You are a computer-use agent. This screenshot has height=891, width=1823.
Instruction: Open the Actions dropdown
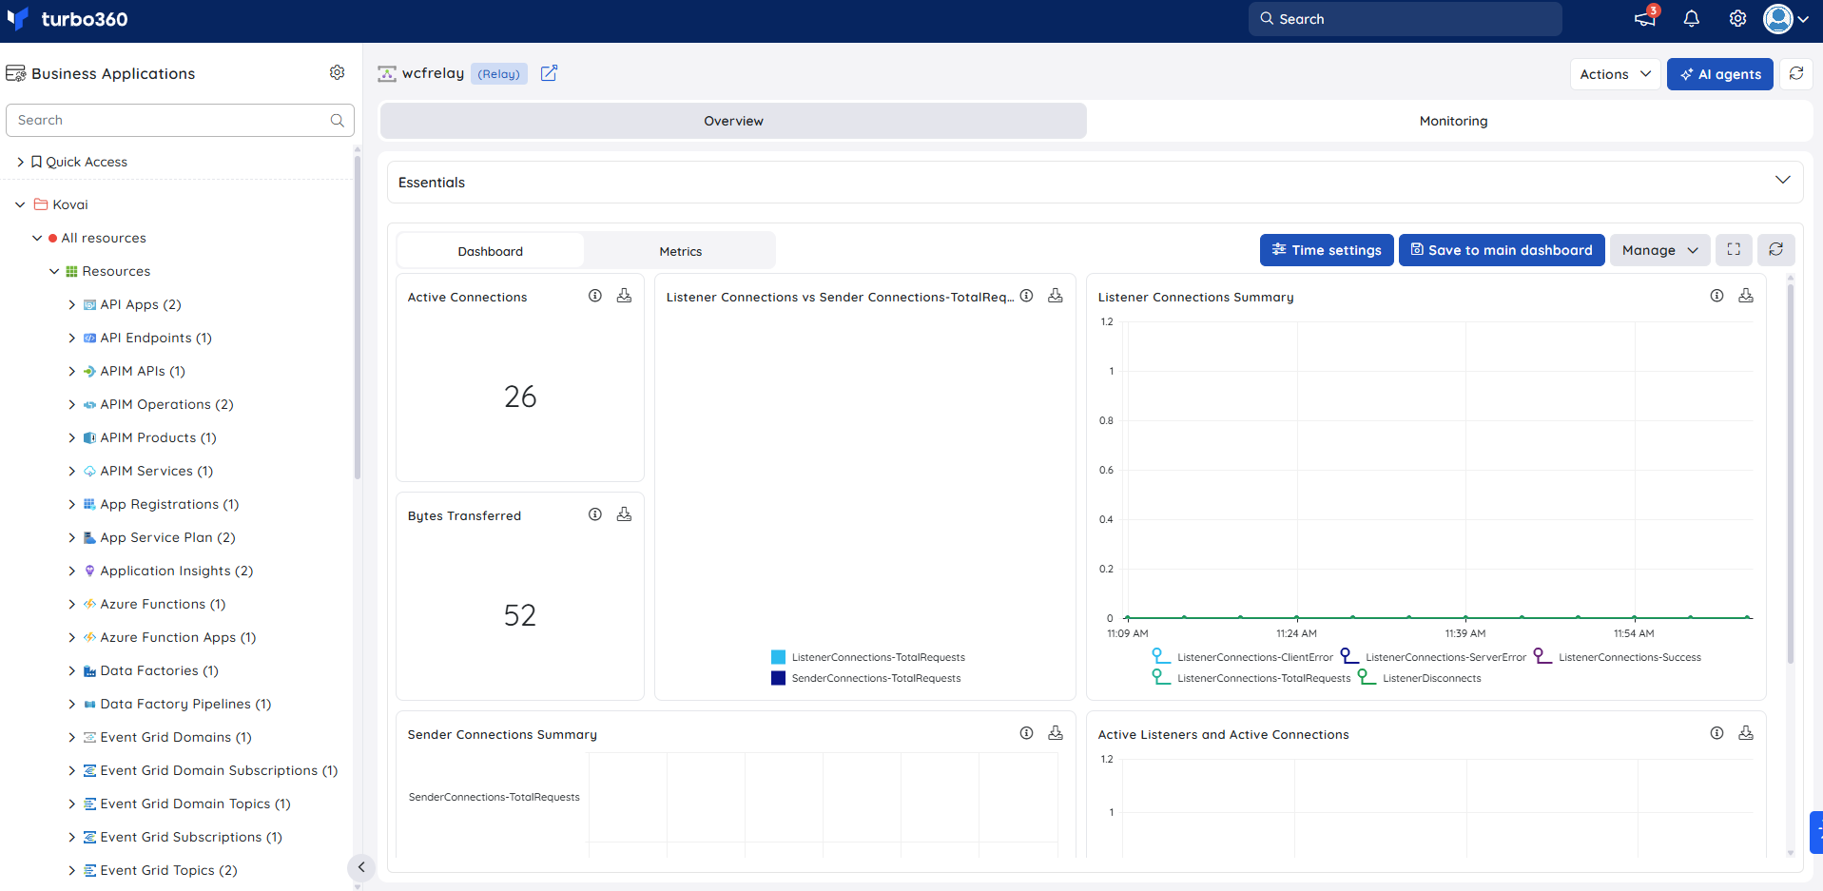tap(1615, 74)
